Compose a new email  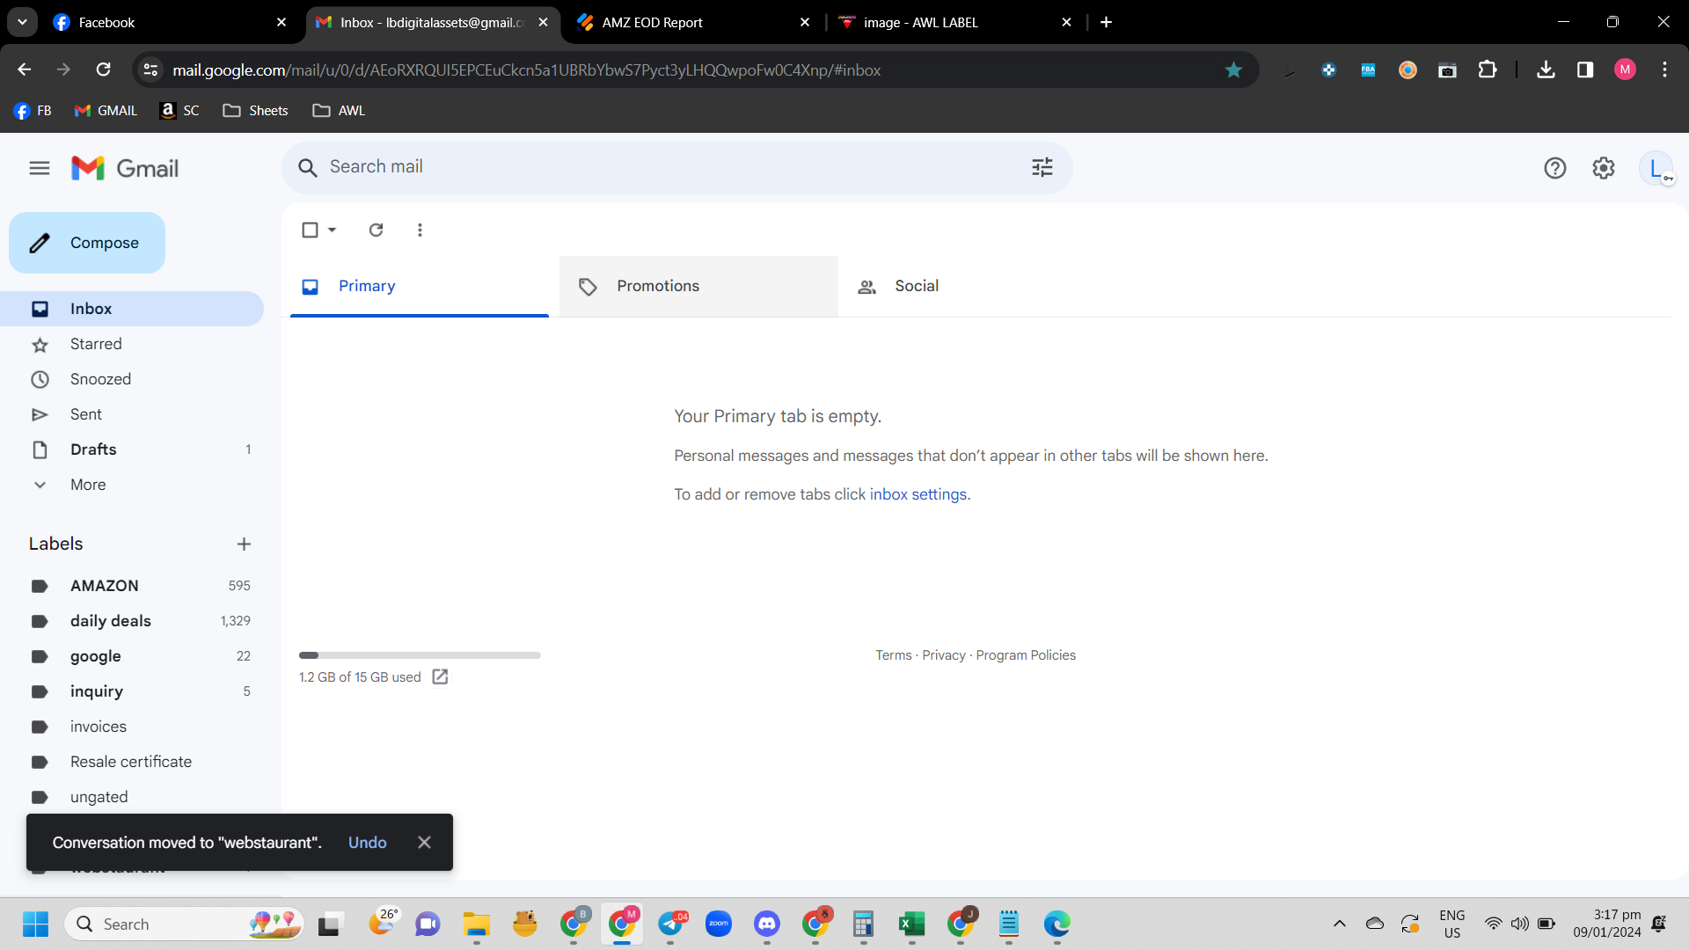[87, 243]
